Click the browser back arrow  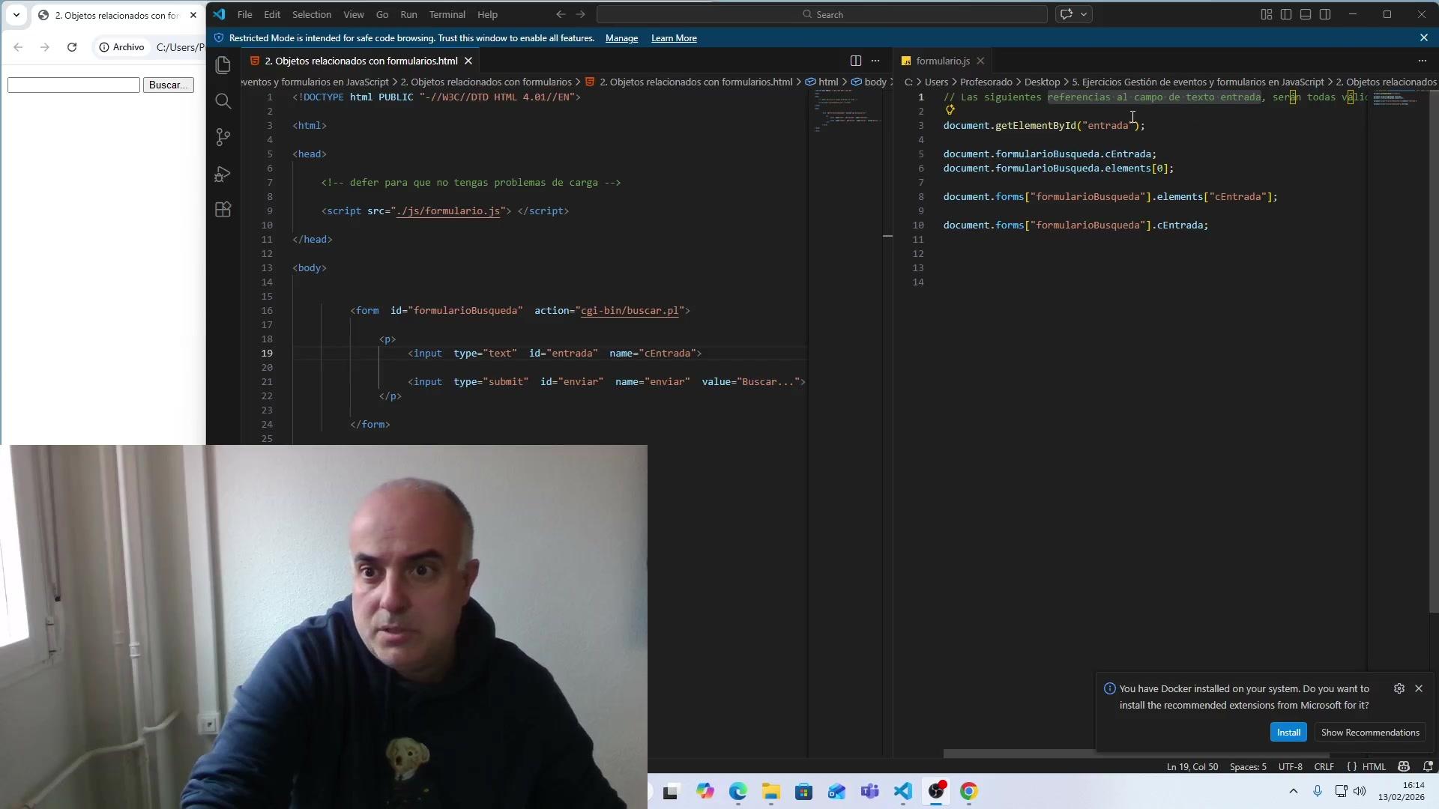tap(18, 47)
